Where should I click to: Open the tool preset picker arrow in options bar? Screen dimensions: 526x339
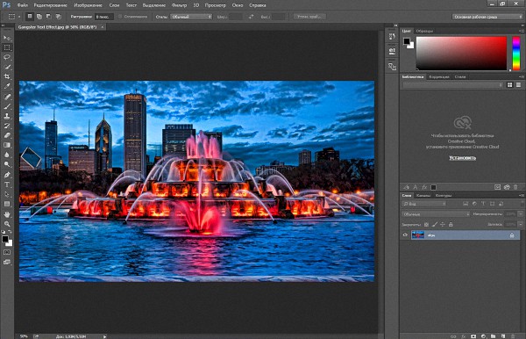tap(19, 17)
